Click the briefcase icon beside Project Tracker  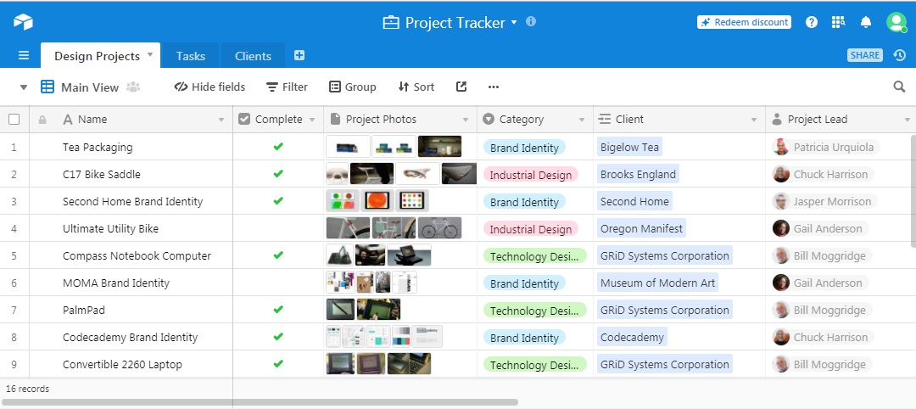(x=390, y=23)
